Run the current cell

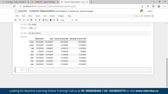coord(45,20)
